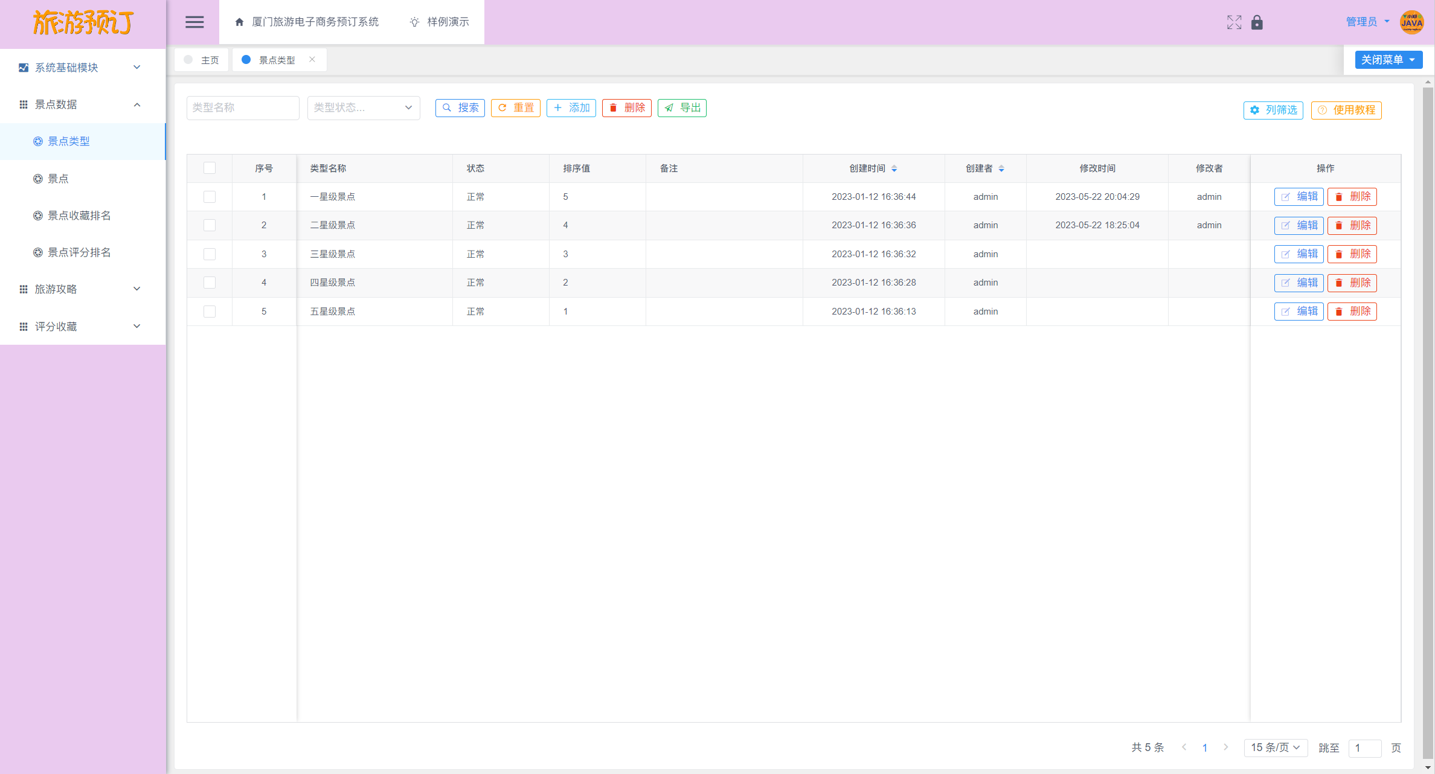
Task: Click the lock screen padlock icon
Action: [1257, 22]
